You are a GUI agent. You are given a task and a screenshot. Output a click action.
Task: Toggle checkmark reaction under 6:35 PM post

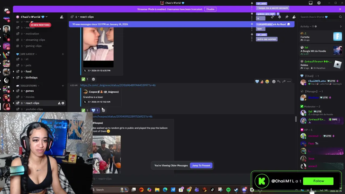(85, 79)
